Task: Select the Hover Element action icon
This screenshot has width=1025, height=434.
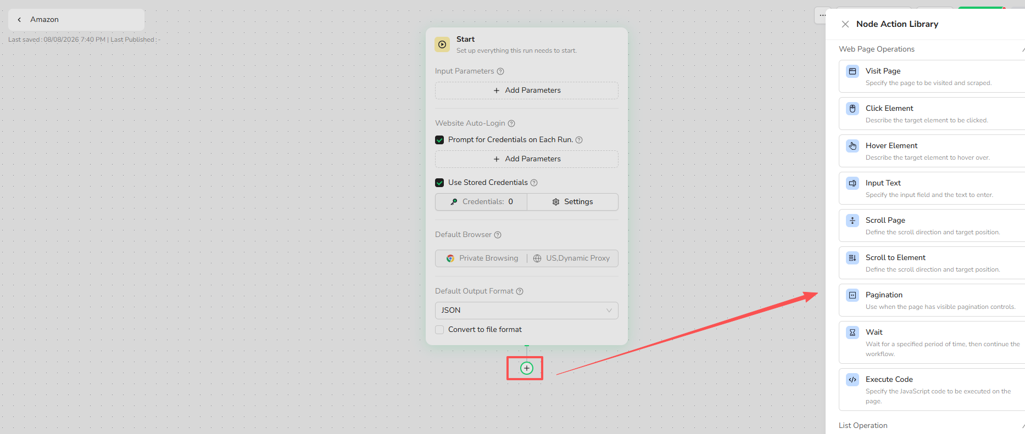Action: 853,146
